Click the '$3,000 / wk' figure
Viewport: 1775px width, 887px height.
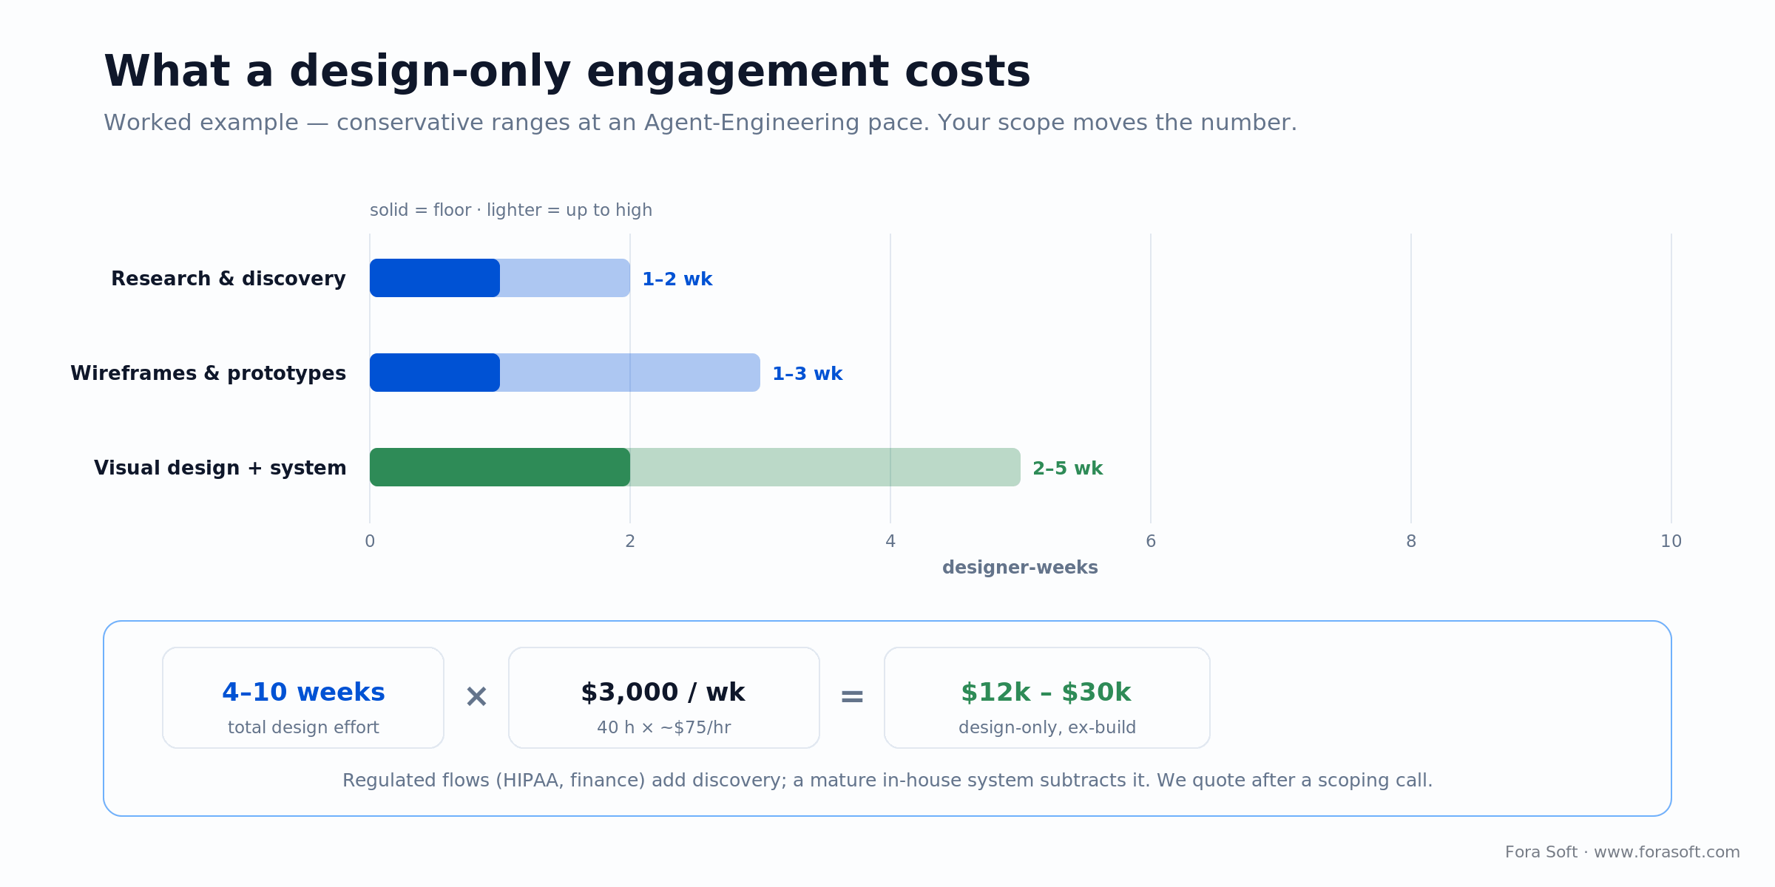663,693
